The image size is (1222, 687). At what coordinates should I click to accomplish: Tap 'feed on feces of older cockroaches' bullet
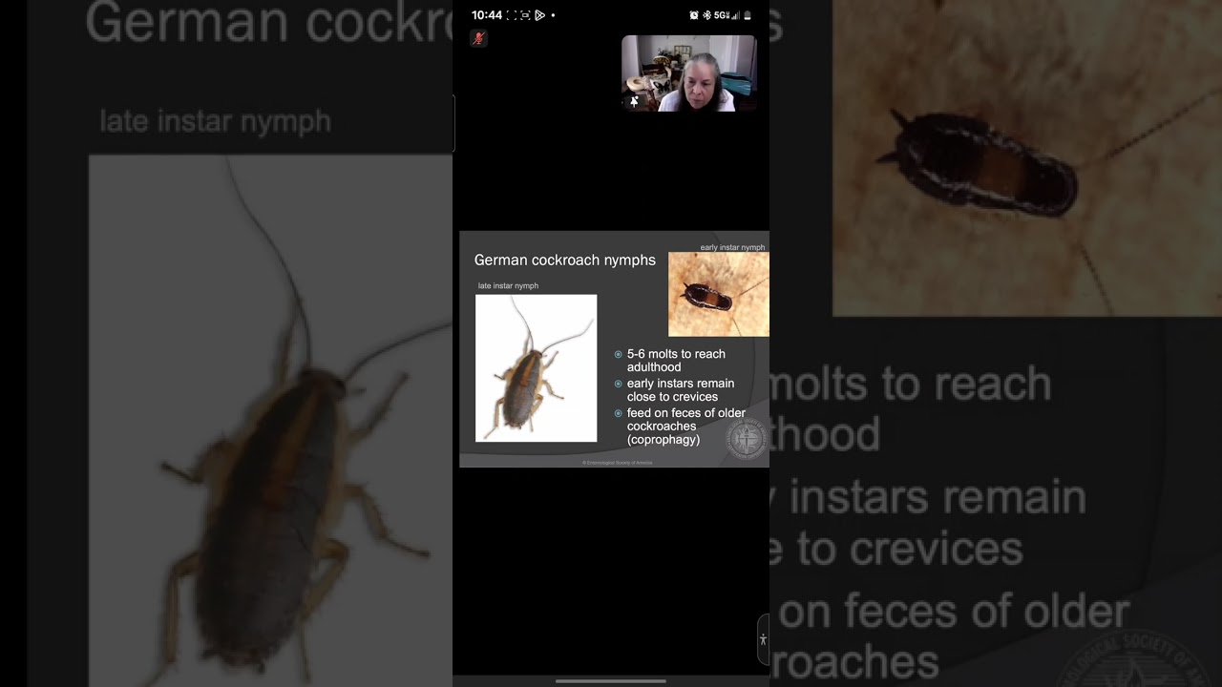(x=686, y=427)
